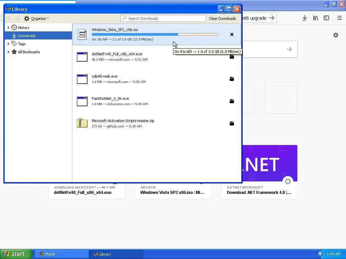
Task: Click the new tab search go arrow
Action: 289,49
